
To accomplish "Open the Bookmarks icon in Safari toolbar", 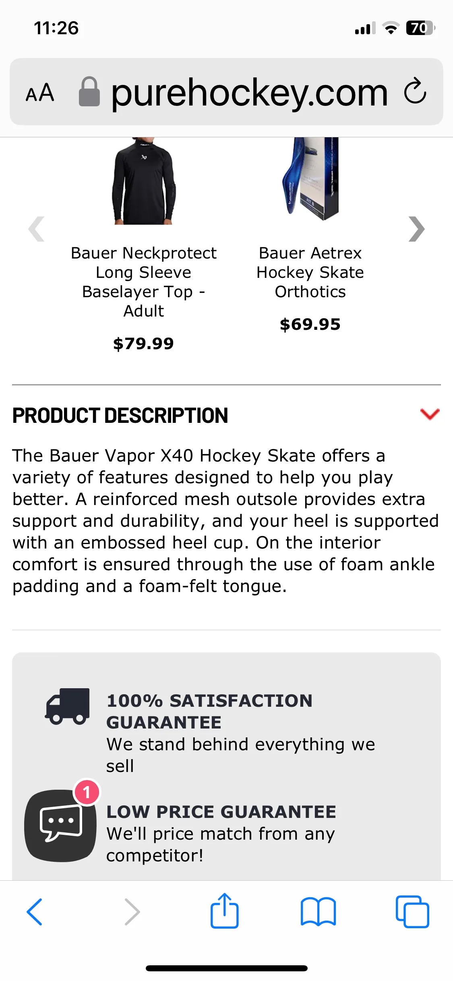I will tap(318, 911).
